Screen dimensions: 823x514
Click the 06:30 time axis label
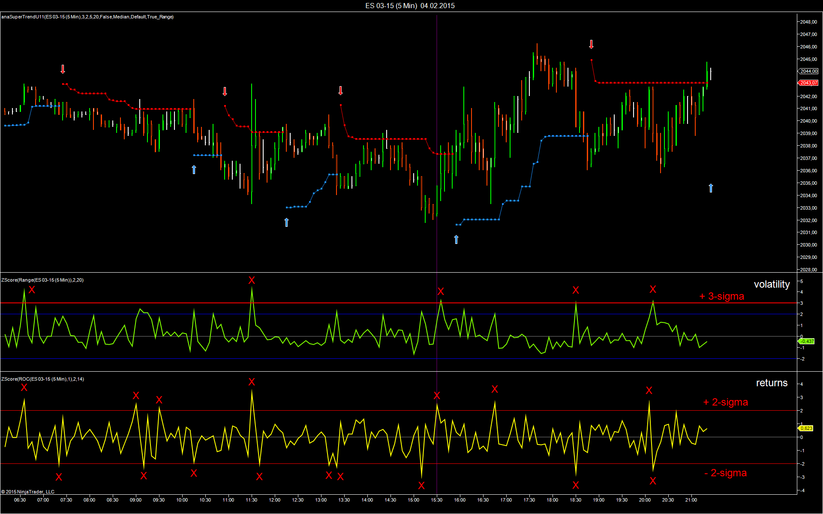pos(20,500)
